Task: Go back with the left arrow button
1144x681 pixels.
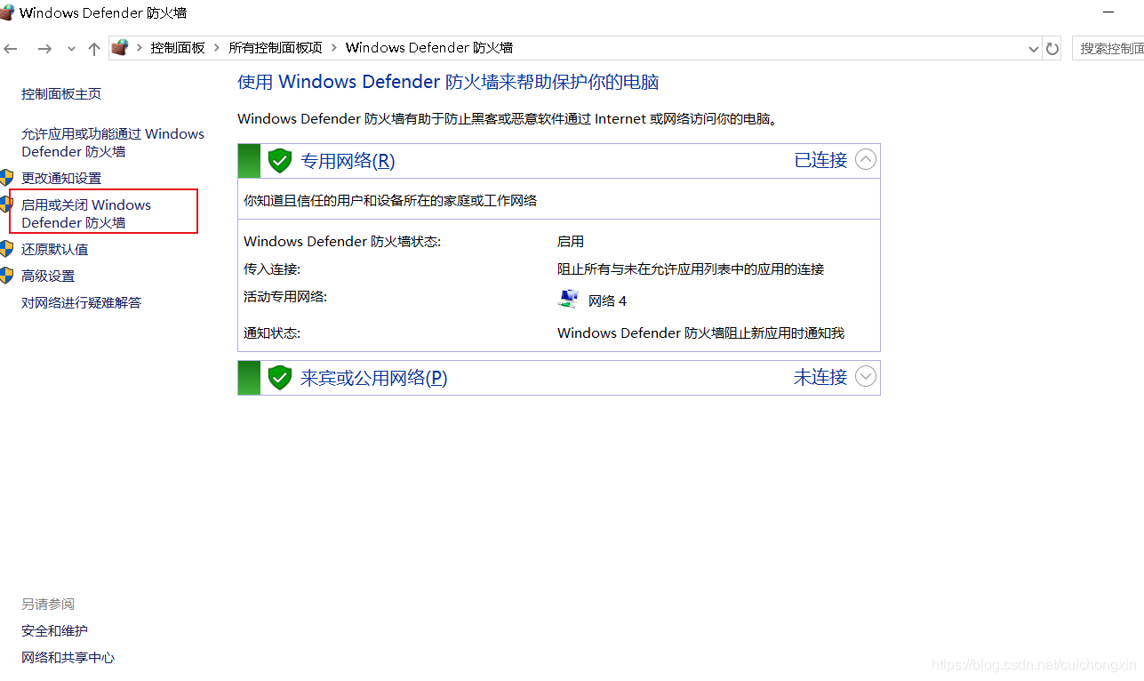Action: [10, 49]
